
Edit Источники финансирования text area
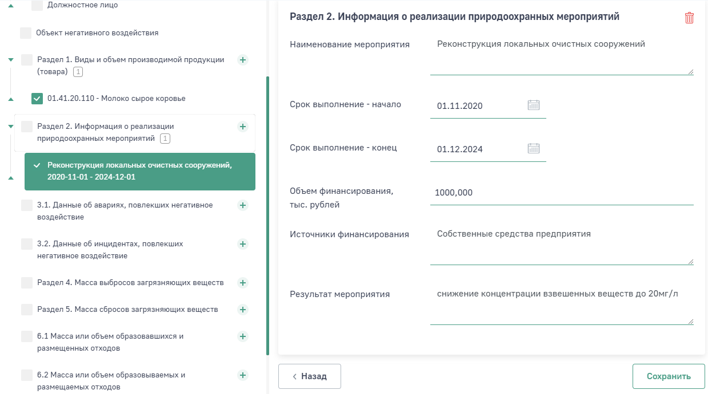[562, 245]
